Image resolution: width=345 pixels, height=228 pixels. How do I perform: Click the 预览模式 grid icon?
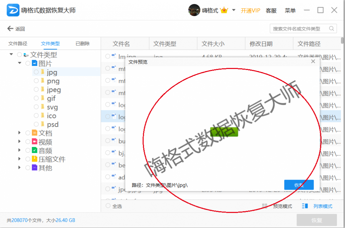[x=265, y=206]
